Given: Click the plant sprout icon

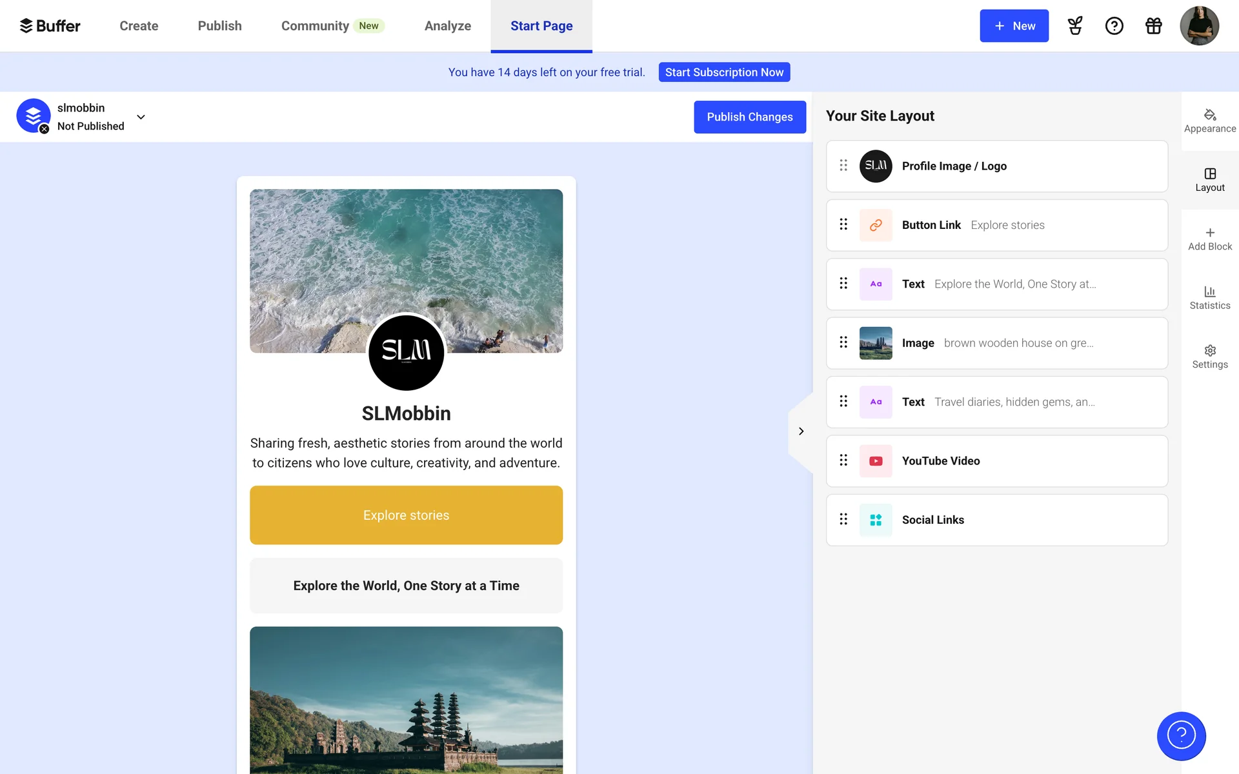Looking at the screenshot, I should [x=1074, y=26].
